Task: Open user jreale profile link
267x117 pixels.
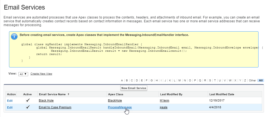Action: (x=164, y=107)
